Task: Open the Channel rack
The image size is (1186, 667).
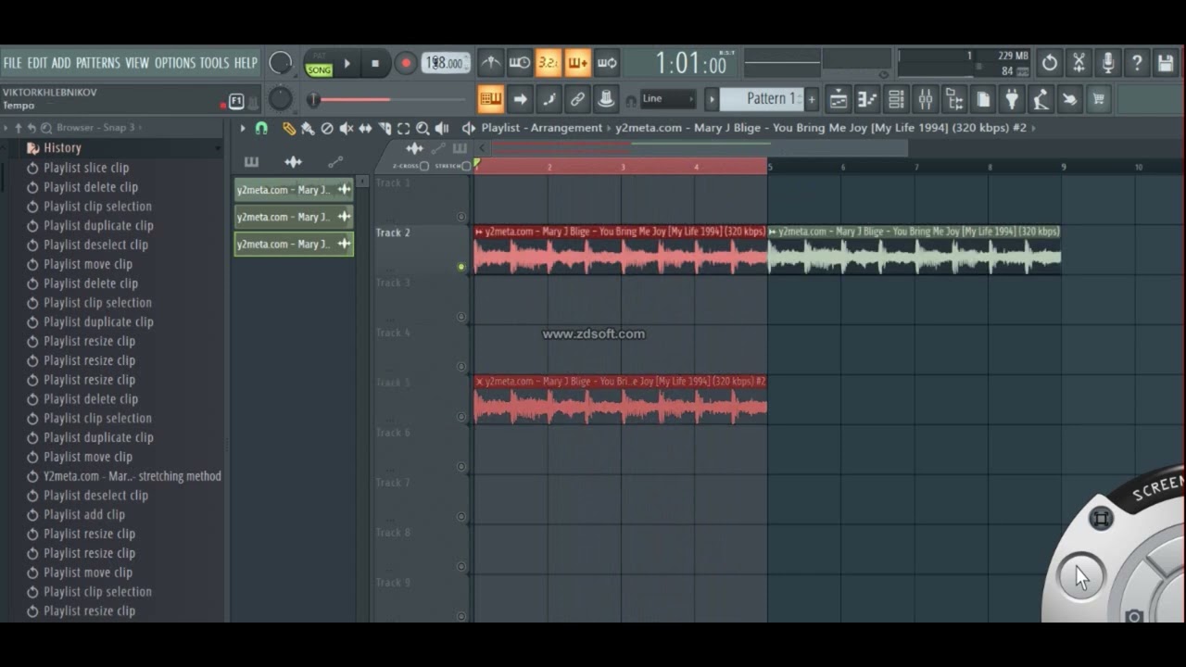Action: (x=896, y=98)
